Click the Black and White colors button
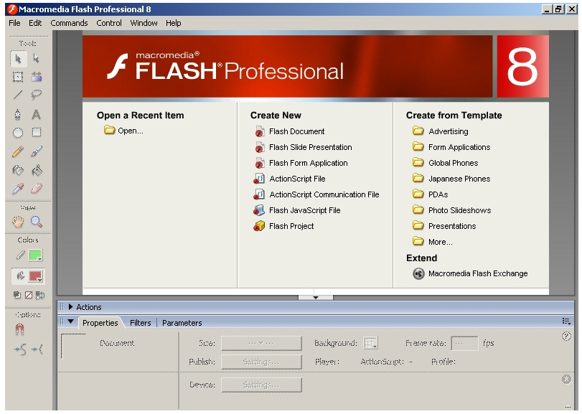Image resolution: width=582 pixels, height=414 pixels. [17, 295]
